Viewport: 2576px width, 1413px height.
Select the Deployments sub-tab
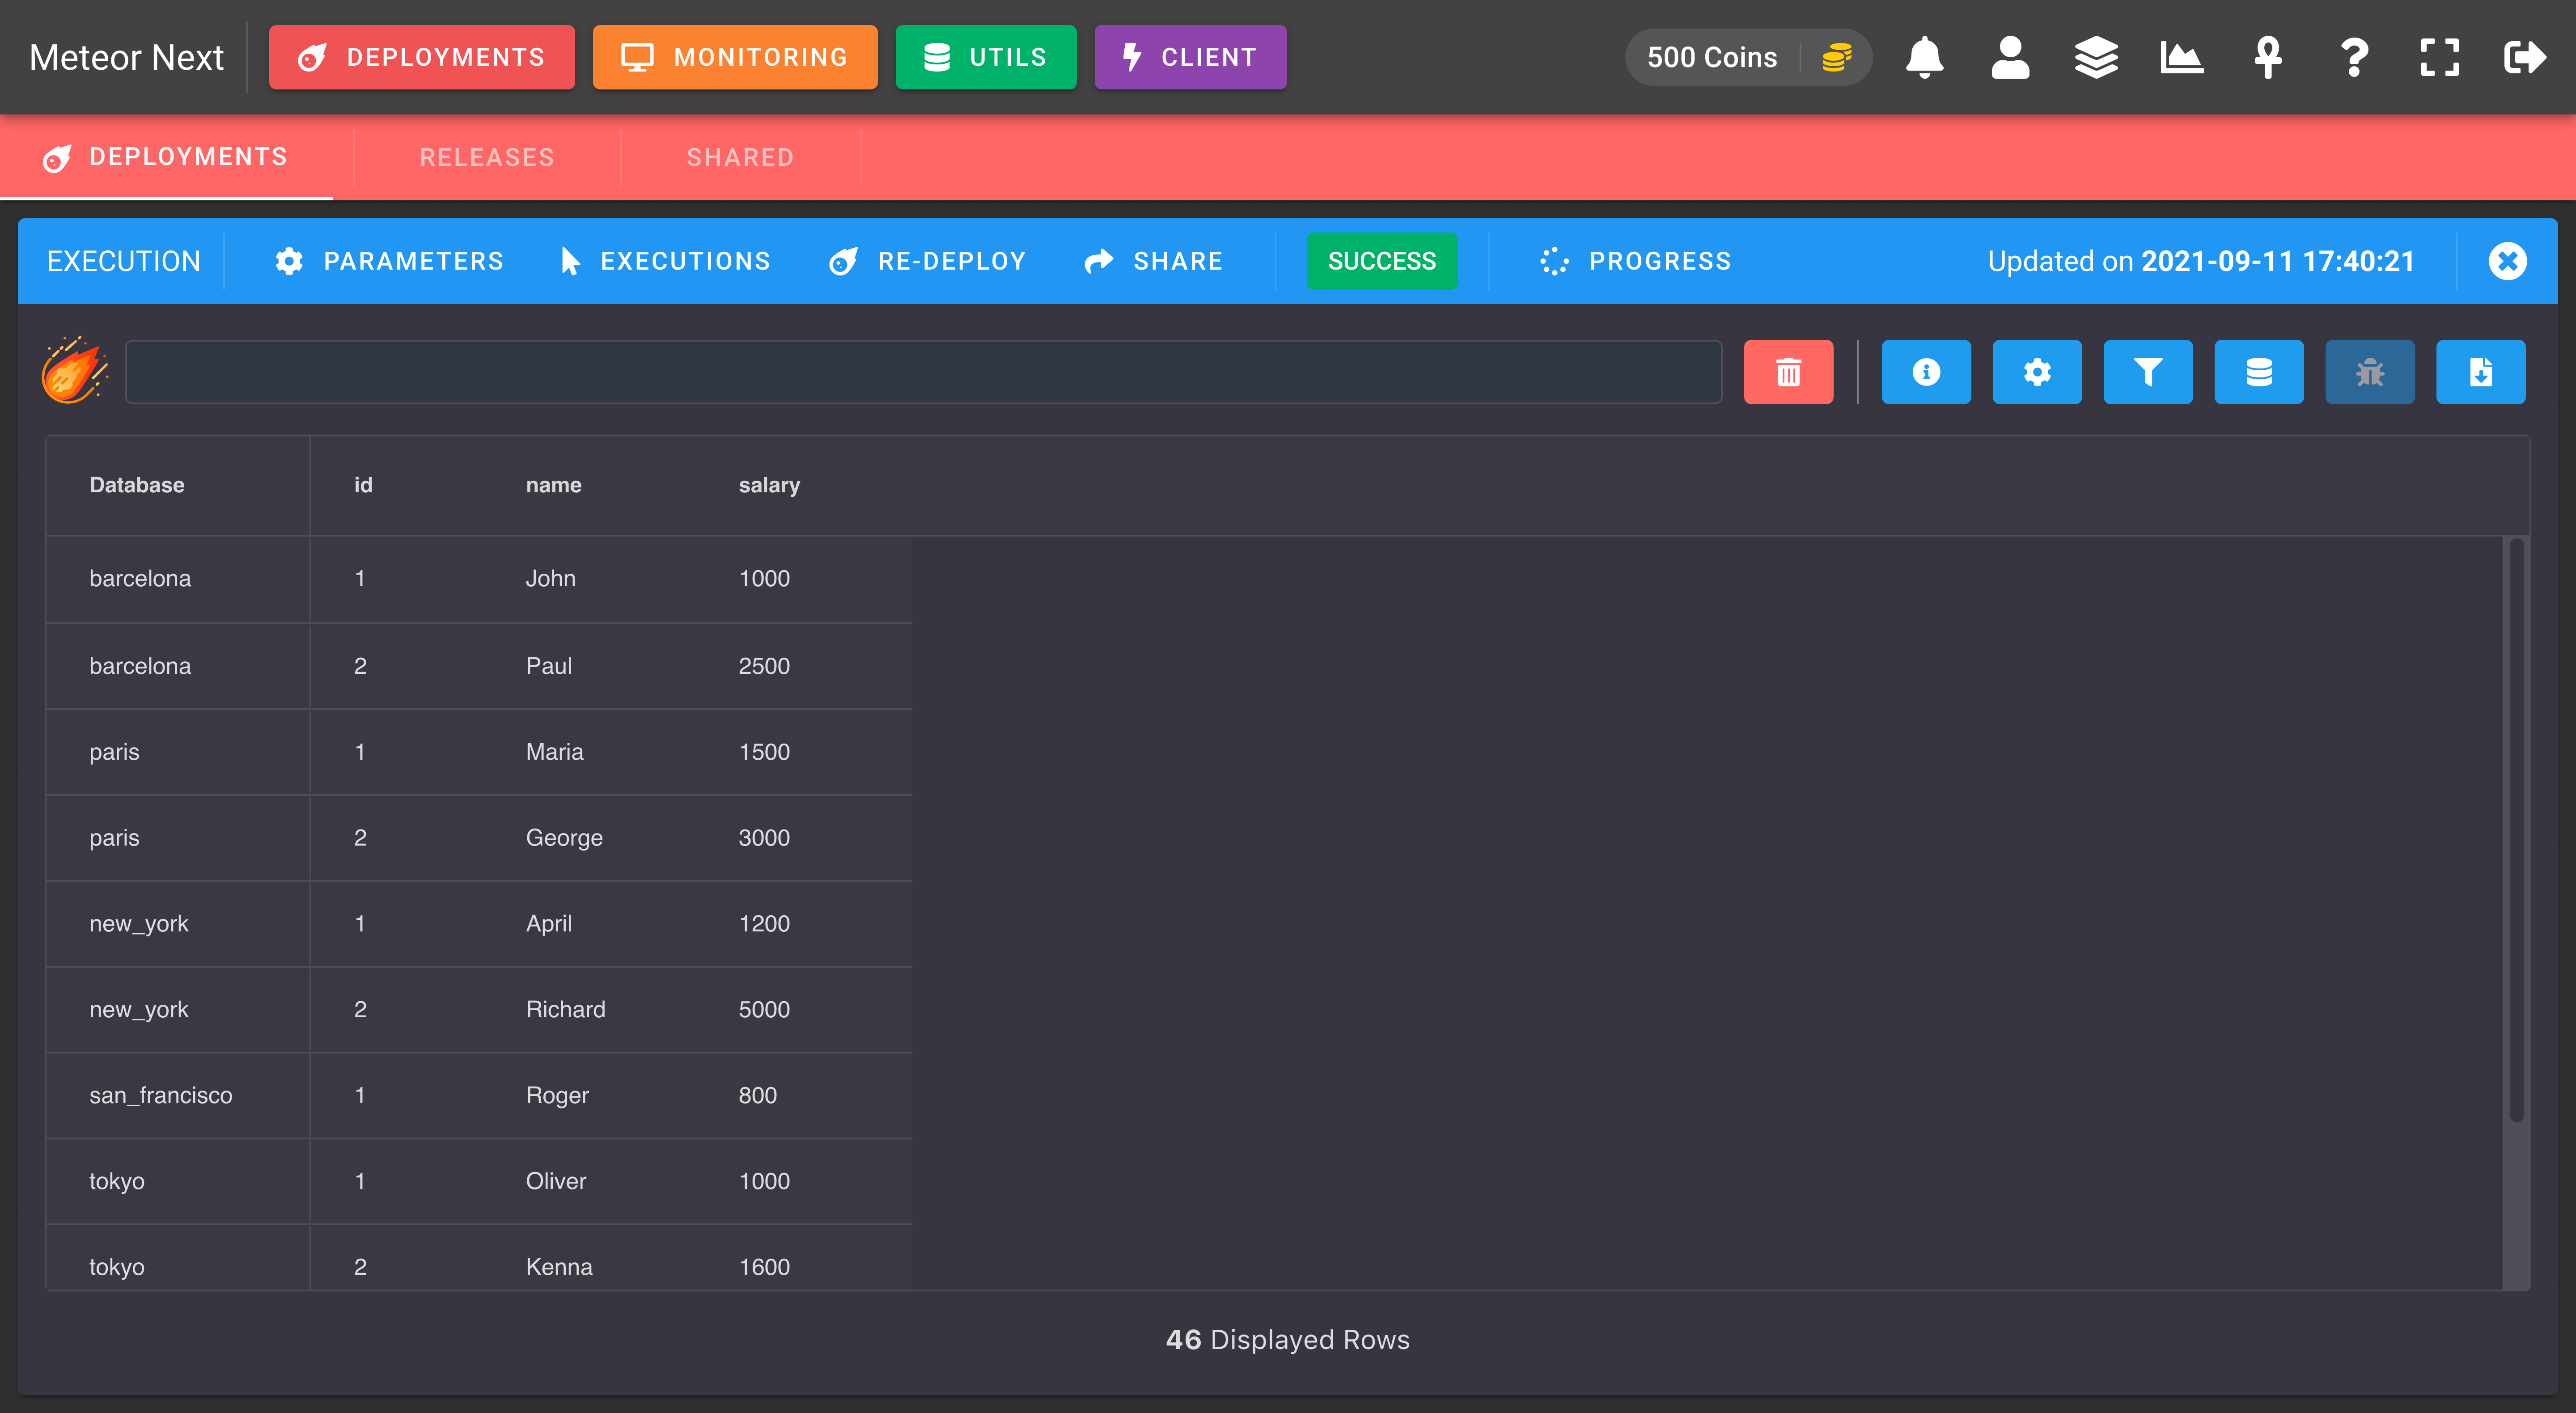(166, 157)
